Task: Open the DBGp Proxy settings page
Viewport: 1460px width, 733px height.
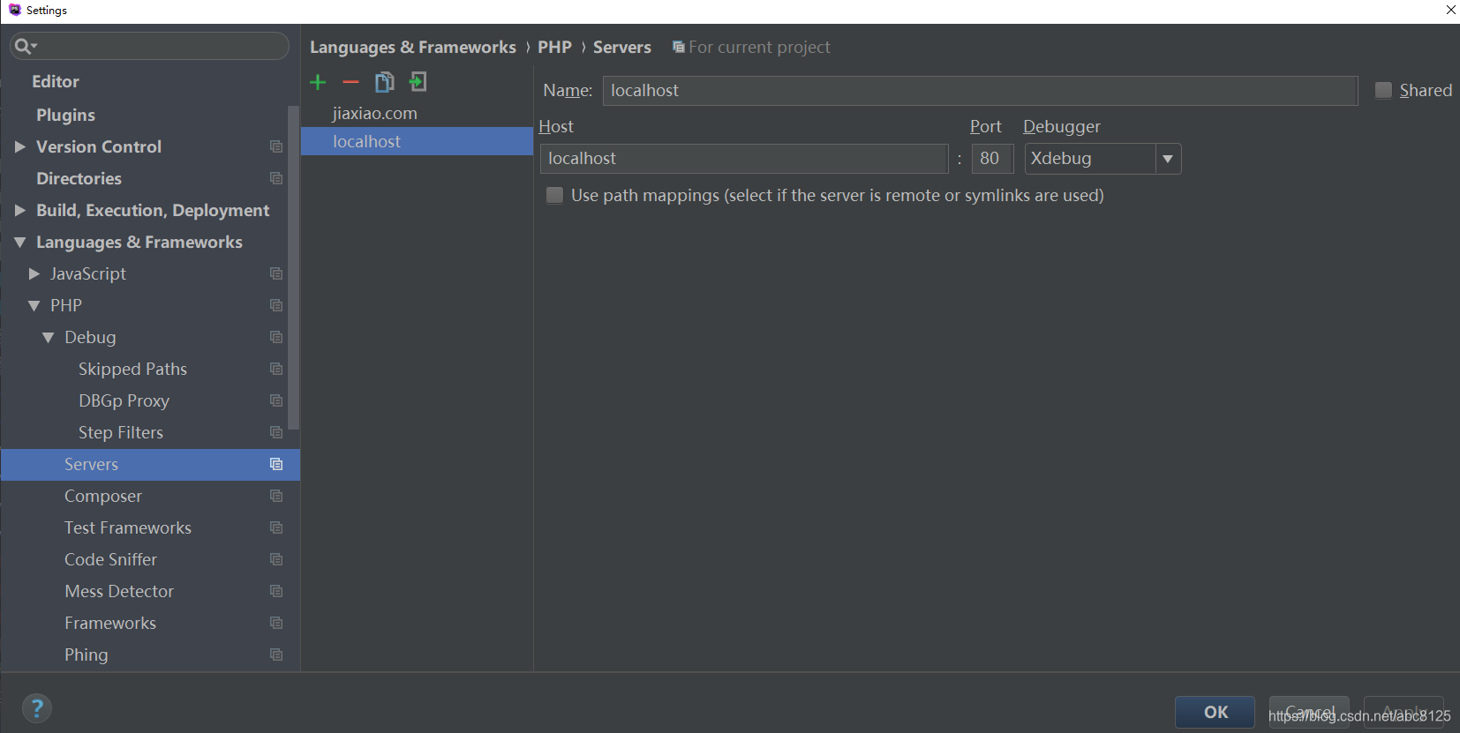Action: tap(124, 400)
